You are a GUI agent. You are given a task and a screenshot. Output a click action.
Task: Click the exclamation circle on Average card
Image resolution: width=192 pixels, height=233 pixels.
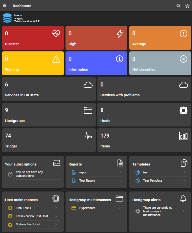[183, 34]
